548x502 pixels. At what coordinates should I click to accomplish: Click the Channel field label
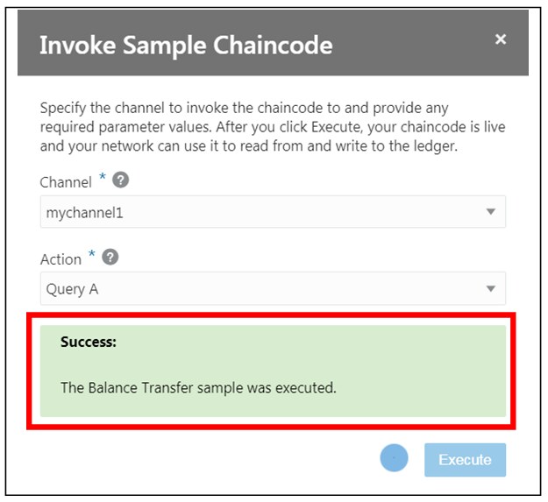pyautogui.click(x=66, y=182)
